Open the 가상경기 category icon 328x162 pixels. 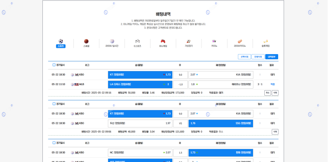coord(189,42)
